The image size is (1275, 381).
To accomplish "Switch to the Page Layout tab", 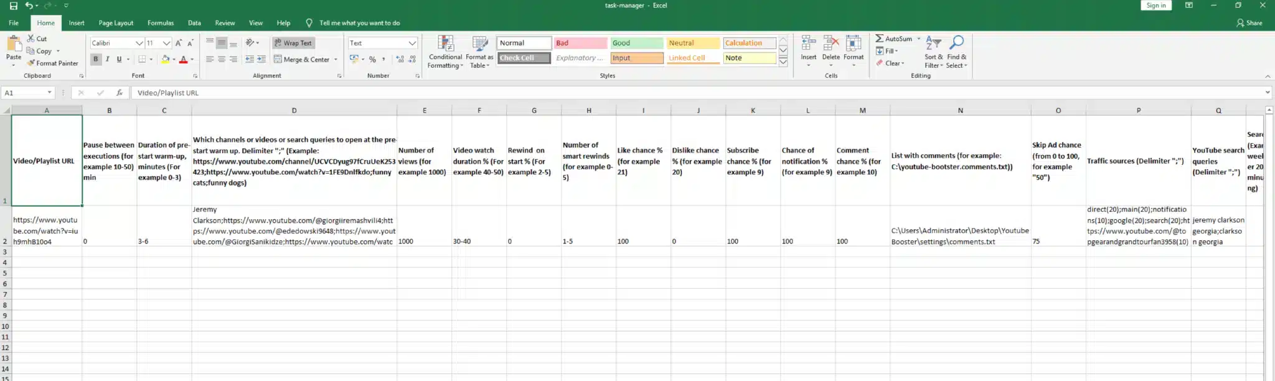I will [x=116, y=23].
